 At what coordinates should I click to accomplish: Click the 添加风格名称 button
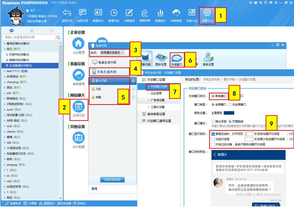click(x=112, y=180)
